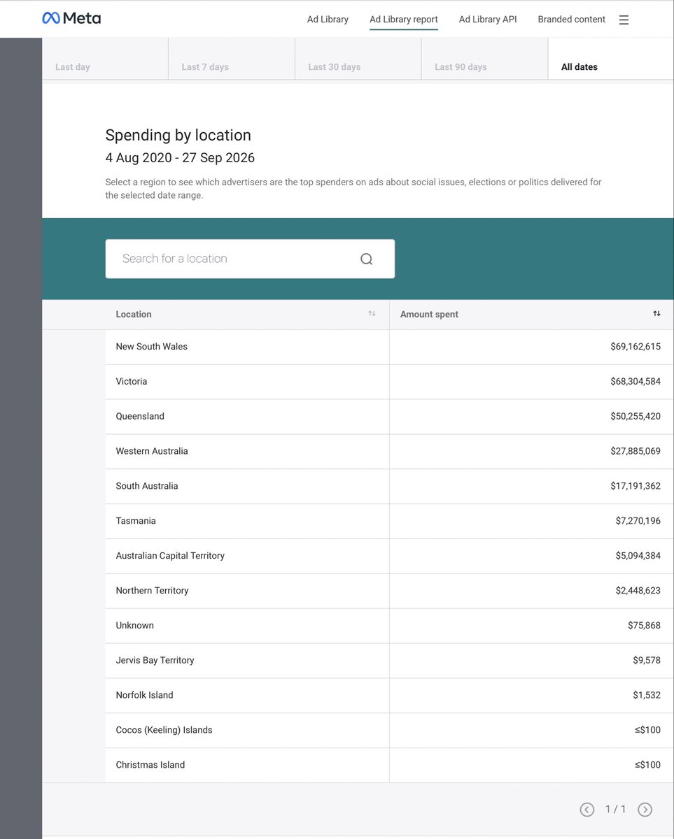
Task: Open Northern Territory row
Action: [x=389, y=591]
